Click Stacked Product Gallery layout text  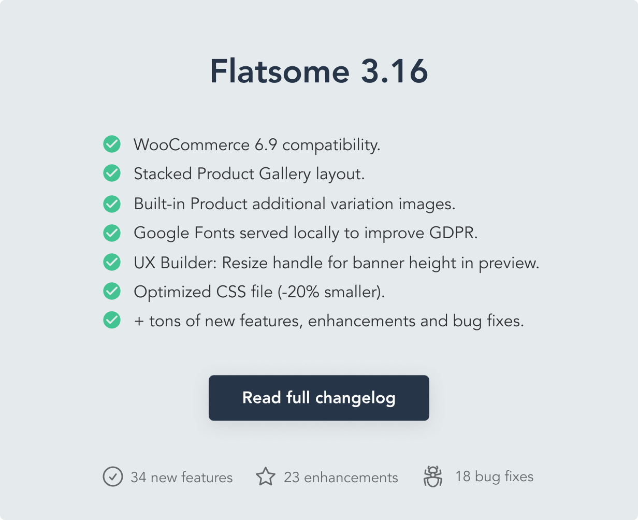(249, 174)
